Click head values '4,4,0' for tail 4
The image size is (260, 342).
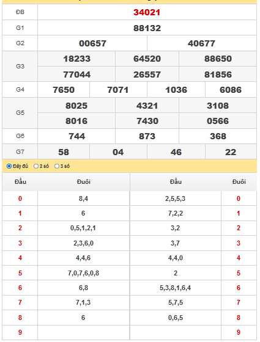point(176,258)
